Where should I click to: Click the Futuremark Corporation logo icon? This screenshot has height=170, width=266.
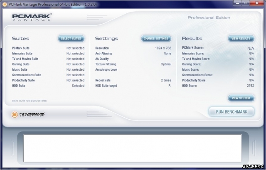pyautogui.click(x=15, y=115)
